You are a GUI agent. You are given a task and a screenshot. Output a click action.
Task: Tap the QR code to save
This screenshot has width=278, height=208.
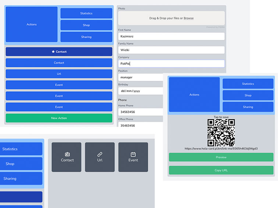pyautogui.click(x=221, y=132)
